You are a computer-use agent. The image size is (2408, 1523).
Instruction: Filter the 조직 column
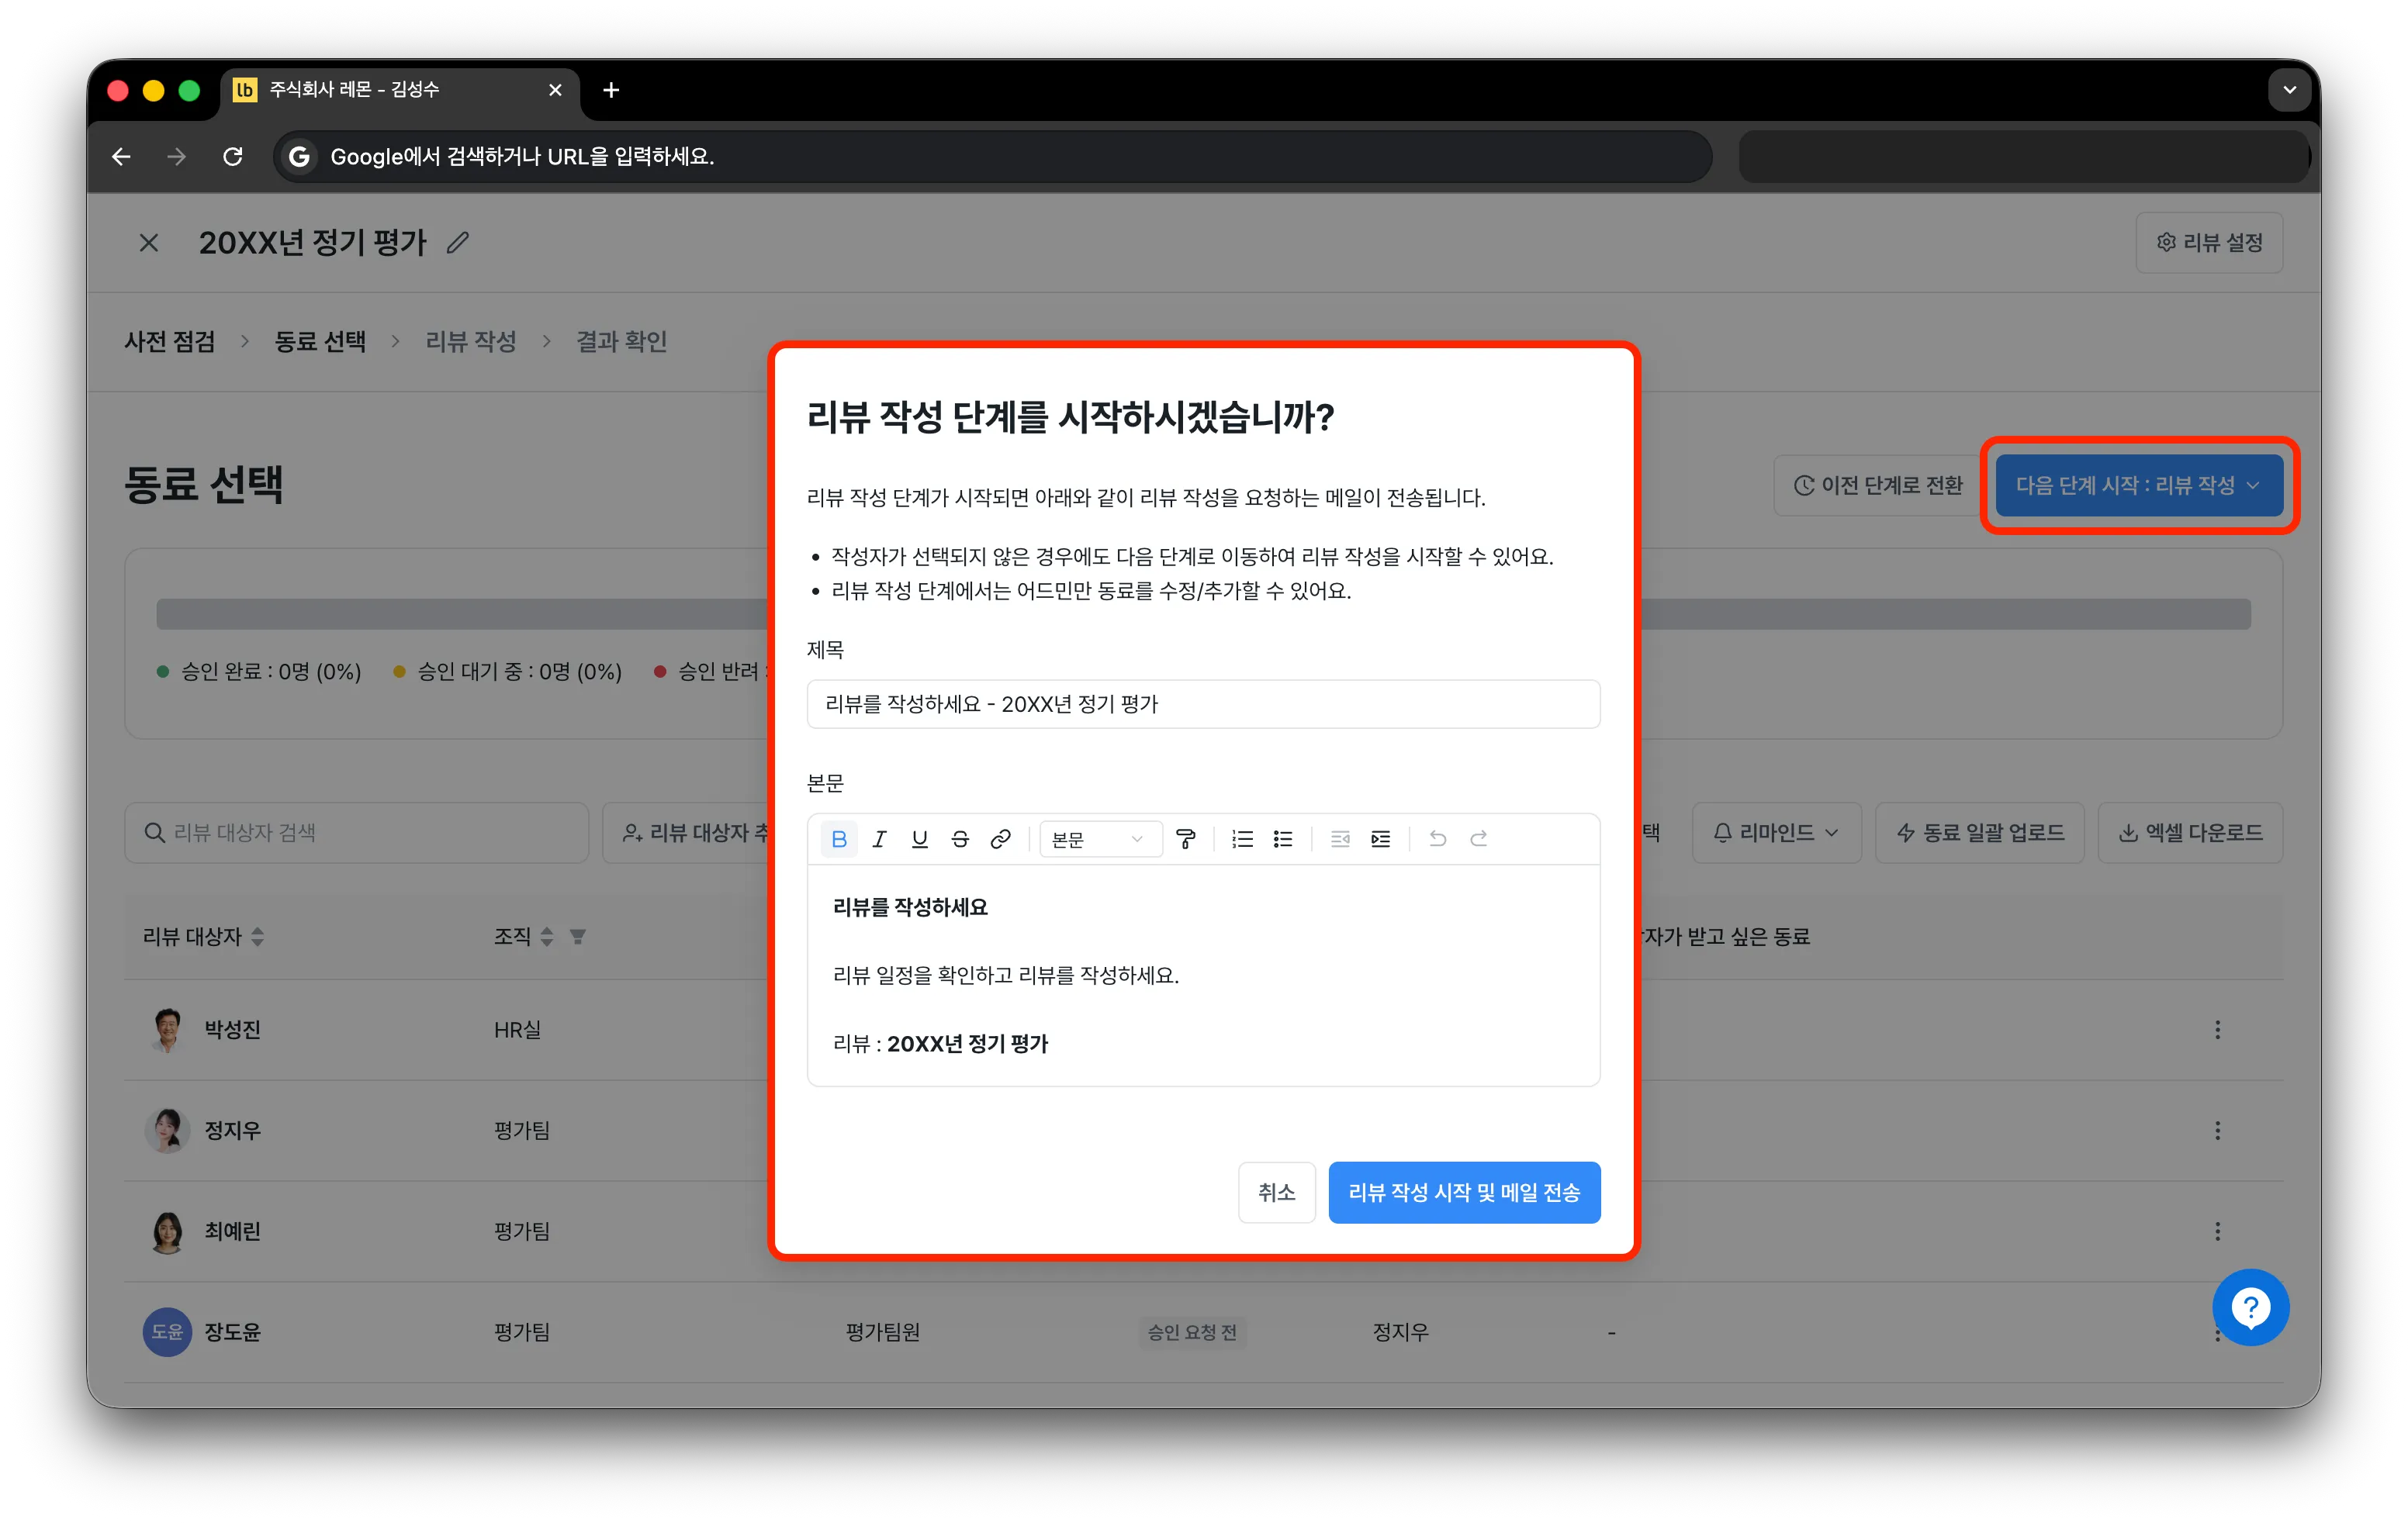[577, 937]
